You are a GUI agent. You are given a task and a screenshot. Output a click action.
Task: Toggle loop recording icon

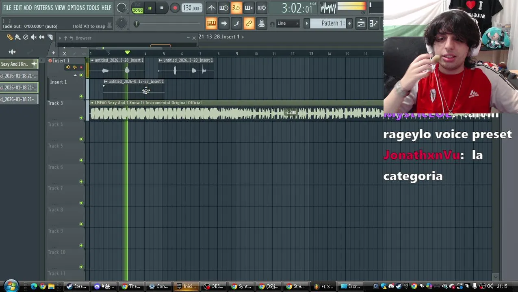(x=262, y=8)
